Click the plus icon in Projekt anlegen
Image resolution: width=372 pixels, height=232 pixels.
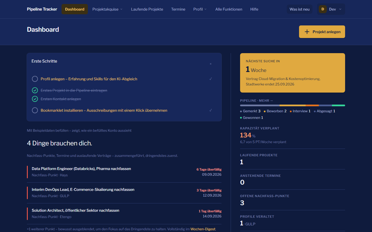[307, 32]
